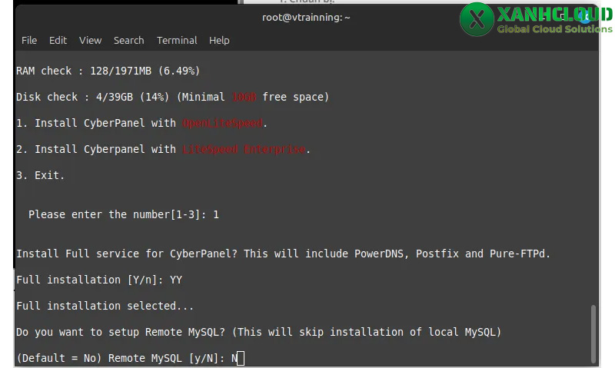This screenshot has height=368, width=615.
Task: Click 'Install Full service for CyberPanel?' line
Action: pyautogui.click(x=283, y=254)
